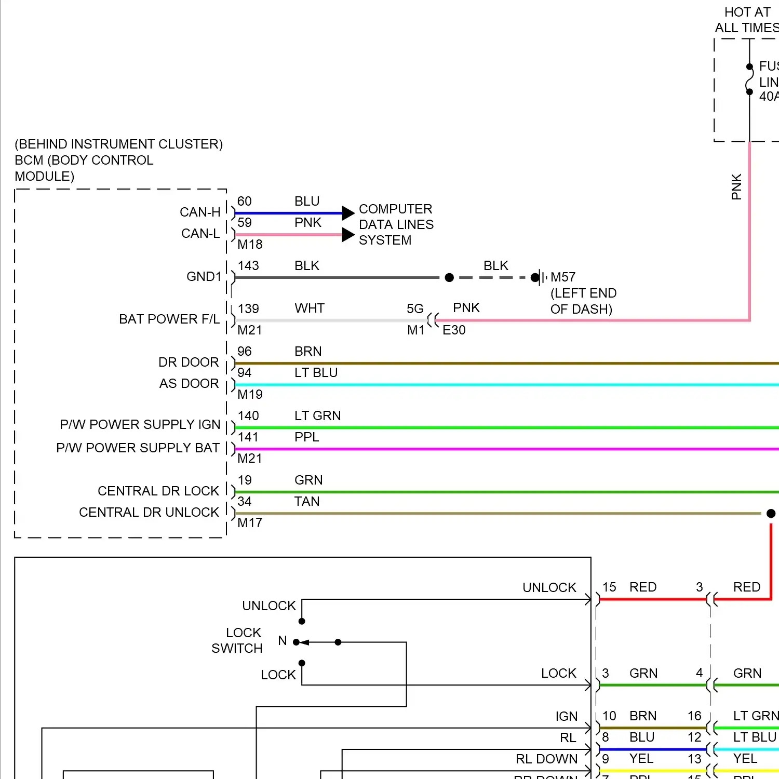Select the splice dot on the GND1 black wire
The width and height of the screenshot is (779, 779).
[450, 278]
